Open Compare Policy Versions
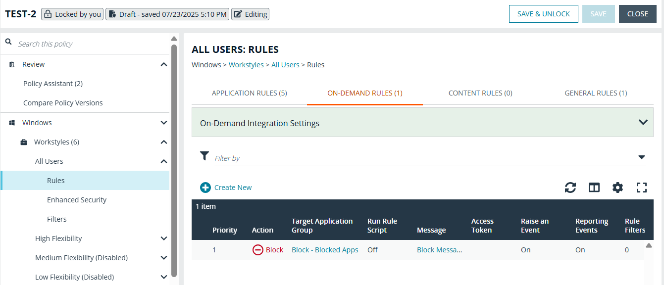 click(x=63, y=103)
